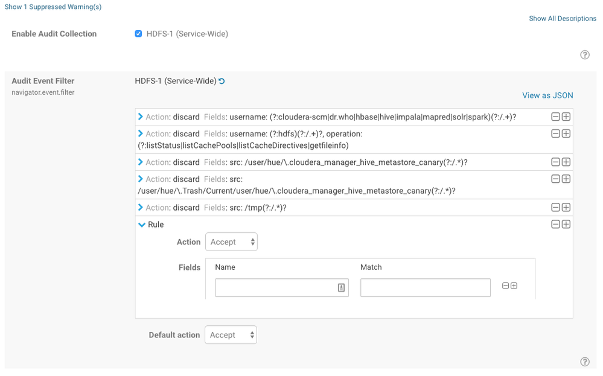Uncheck HDFS-1 Enable Audit Collection checkbox
This screenshot has width=603, height=376.
click(138, 34)
